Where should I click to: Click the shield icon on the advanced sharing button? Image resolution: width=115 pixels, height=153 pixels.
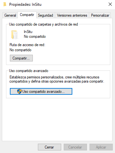coord(19,92)
